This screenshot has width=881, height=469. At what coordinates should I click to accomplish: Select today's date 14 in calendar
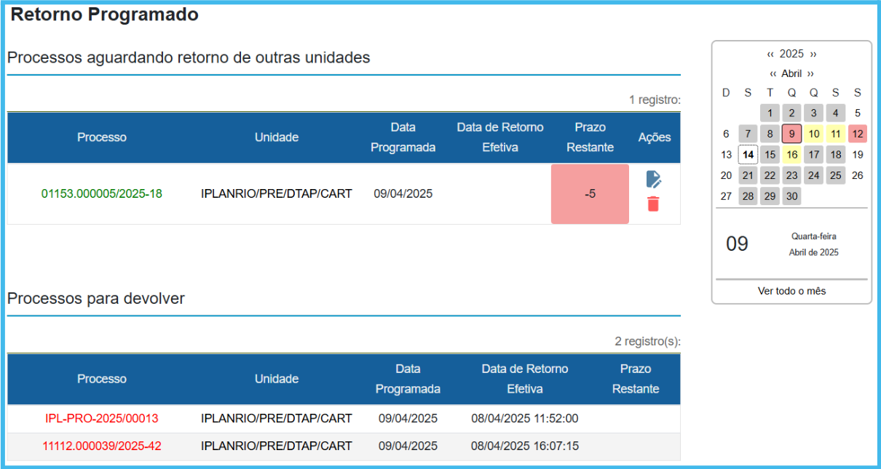coord(748,155)
